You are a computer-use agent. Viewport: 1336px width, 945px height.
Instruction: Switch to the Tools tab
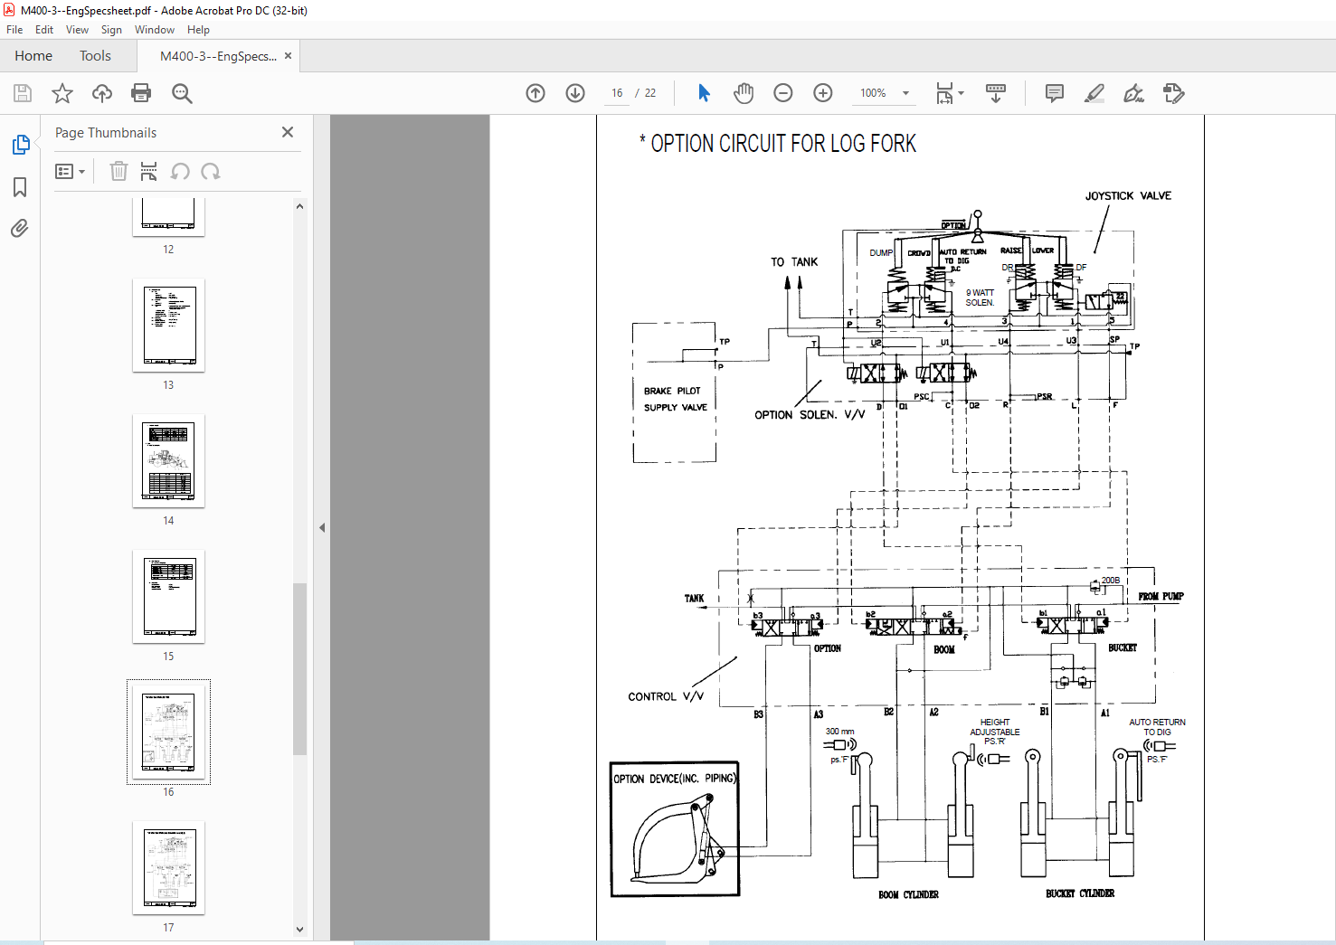[95, 56]
